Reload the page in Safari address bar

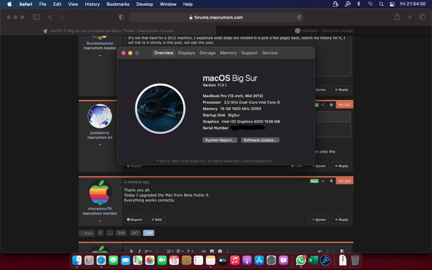coord(299,18)
